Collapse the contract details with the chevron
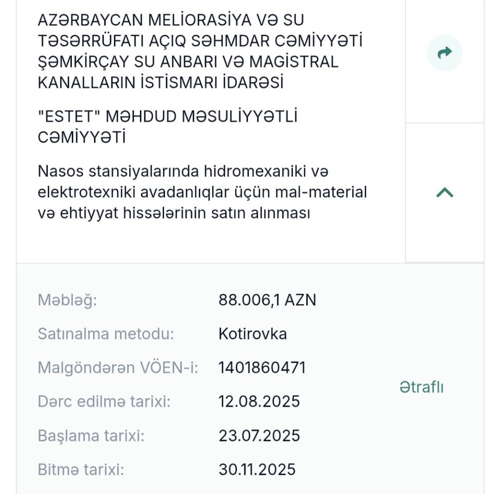494x494 pixels. tap(444, 193)
